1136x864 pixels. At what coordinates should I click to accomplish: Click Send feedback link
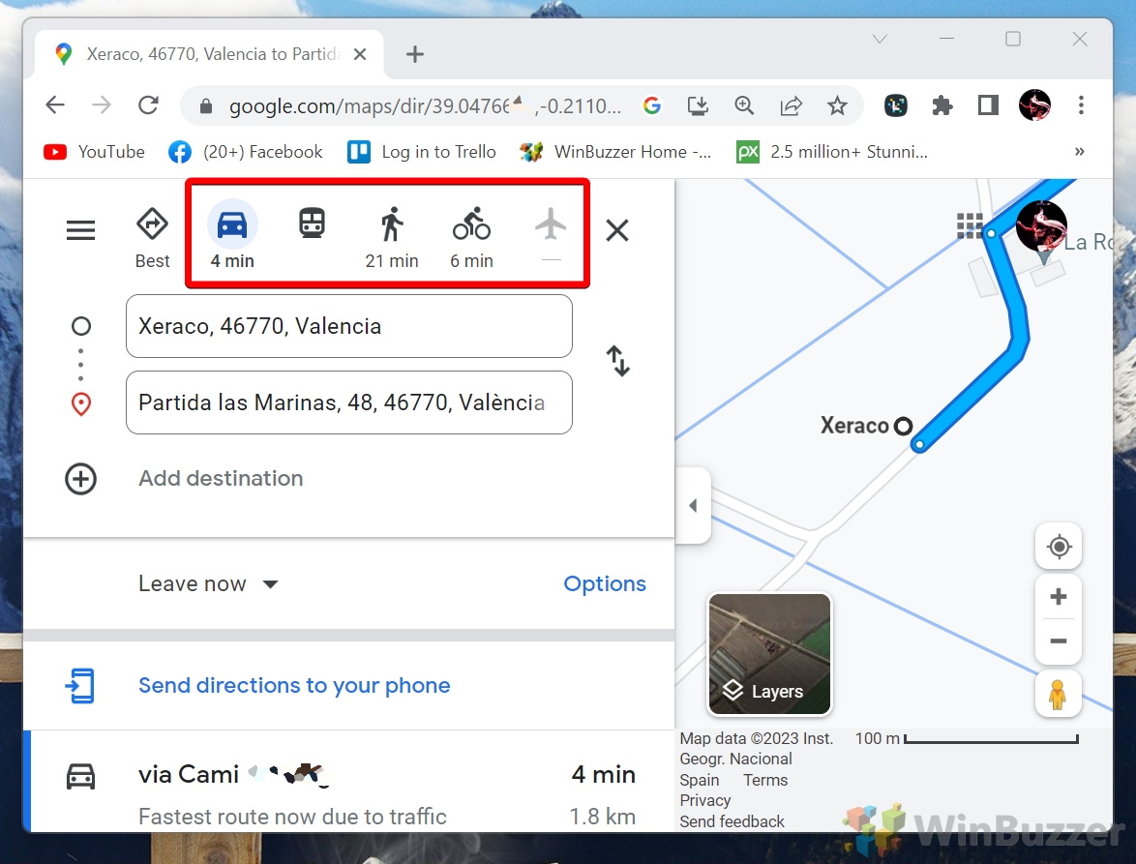(x=732, y=821)
